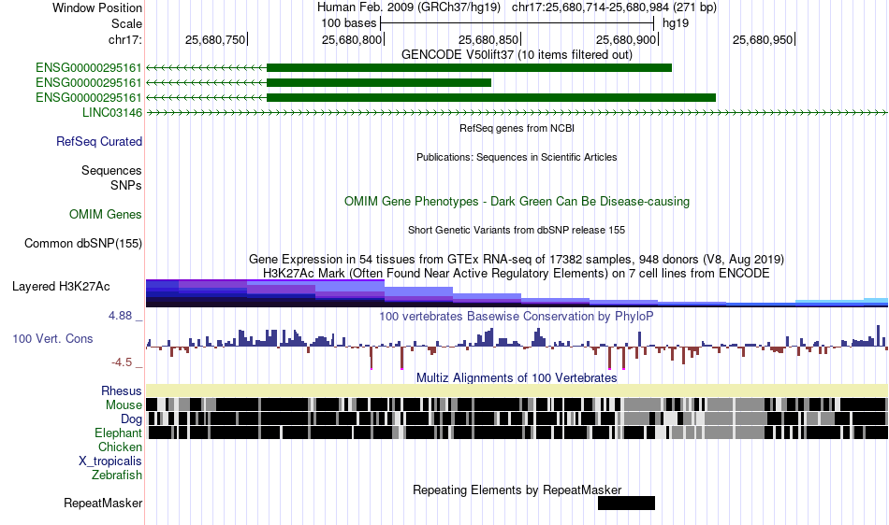Image resolution: width=889 pixels, height=525 pixels.
Task: Click the 25,680,750 ruler position
Action: (215, 39)
